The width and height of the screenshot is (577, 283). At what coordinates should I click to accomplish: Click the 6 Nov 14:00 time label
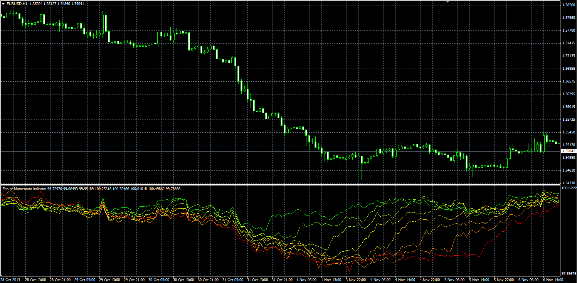(x=553, y=280)
